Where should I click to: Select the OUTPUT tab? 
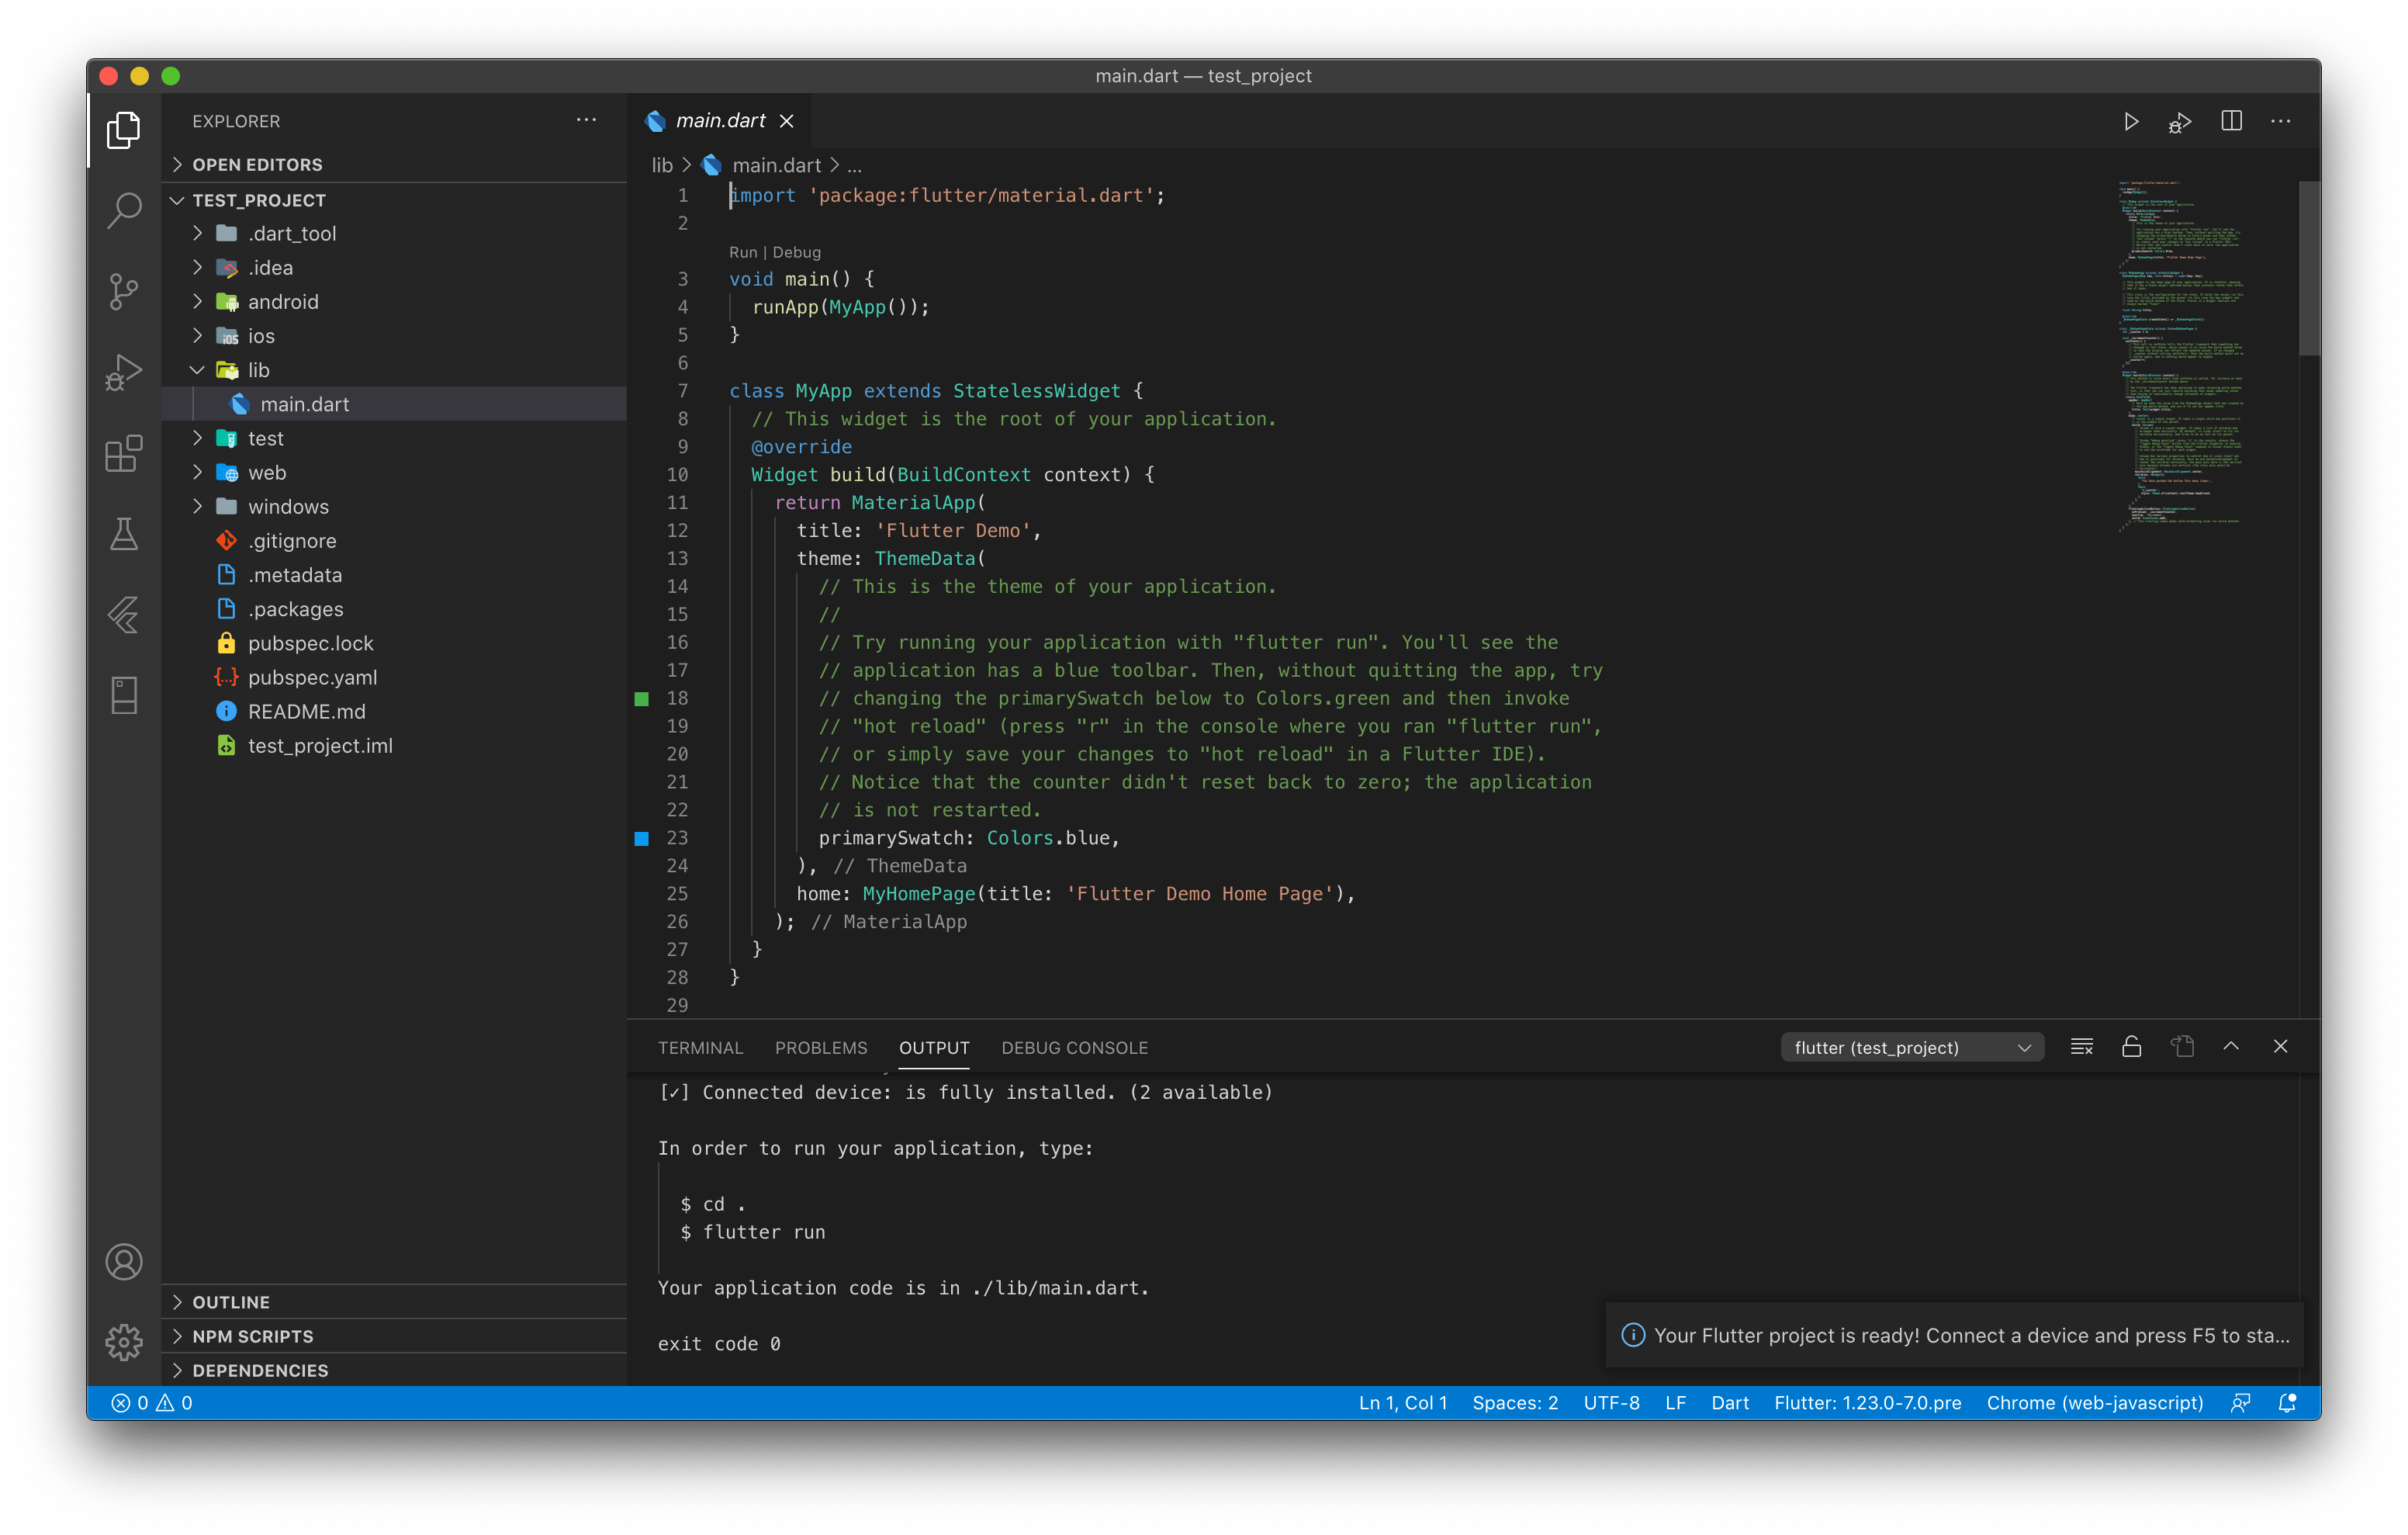point(934,1048)
